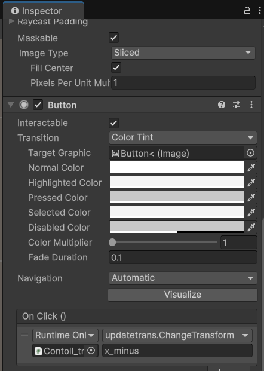The width and height of the screenshot is (264, 371).
Task: Toggle the Maskable checkbox
Action: point(113,38)
